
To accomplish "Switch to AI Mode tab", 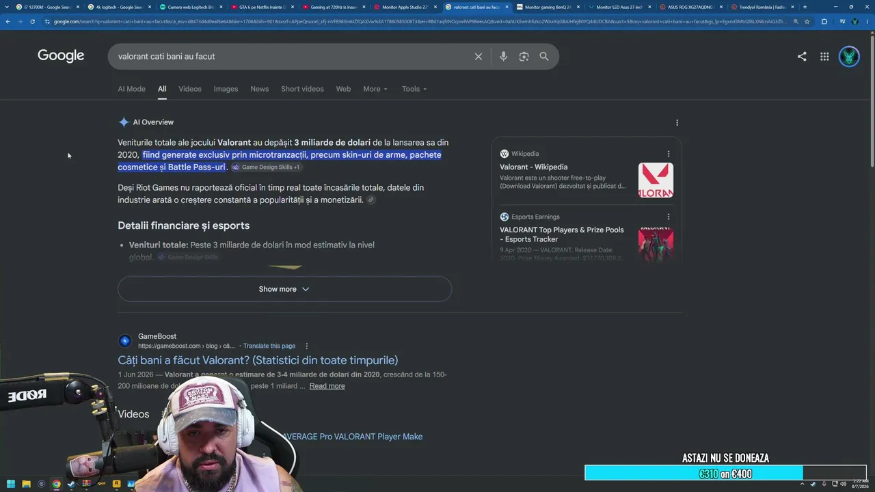I will click(x=131, y=89).
